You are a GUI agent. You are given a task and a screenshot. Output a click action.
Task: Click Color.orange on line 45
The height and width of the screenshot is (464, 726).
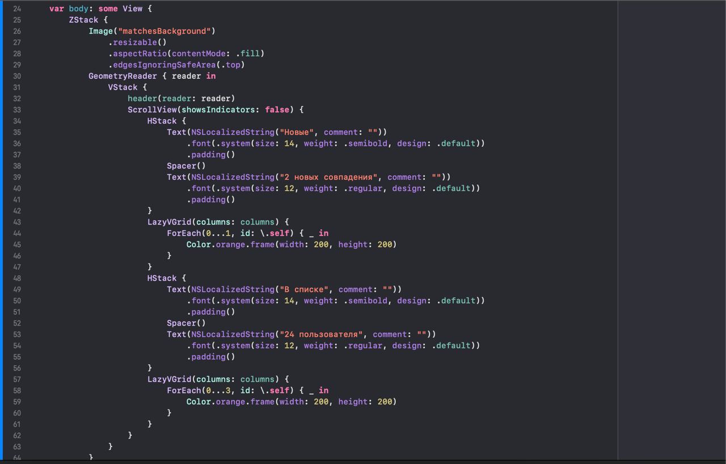(x=216, y=244)
